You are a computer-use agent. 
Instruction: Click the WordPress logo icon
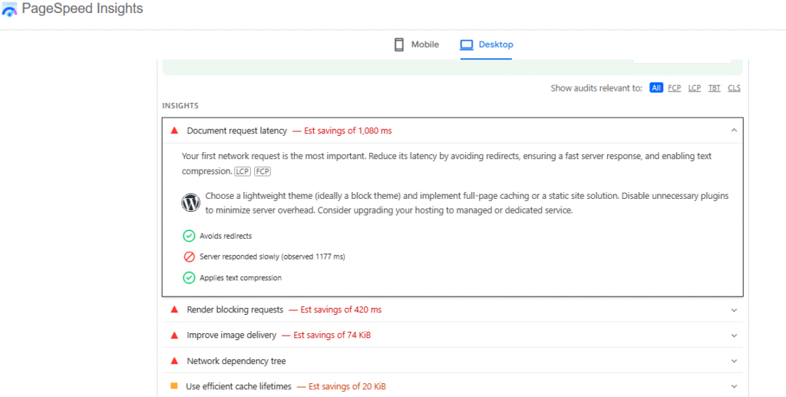(x=190, y=203)
